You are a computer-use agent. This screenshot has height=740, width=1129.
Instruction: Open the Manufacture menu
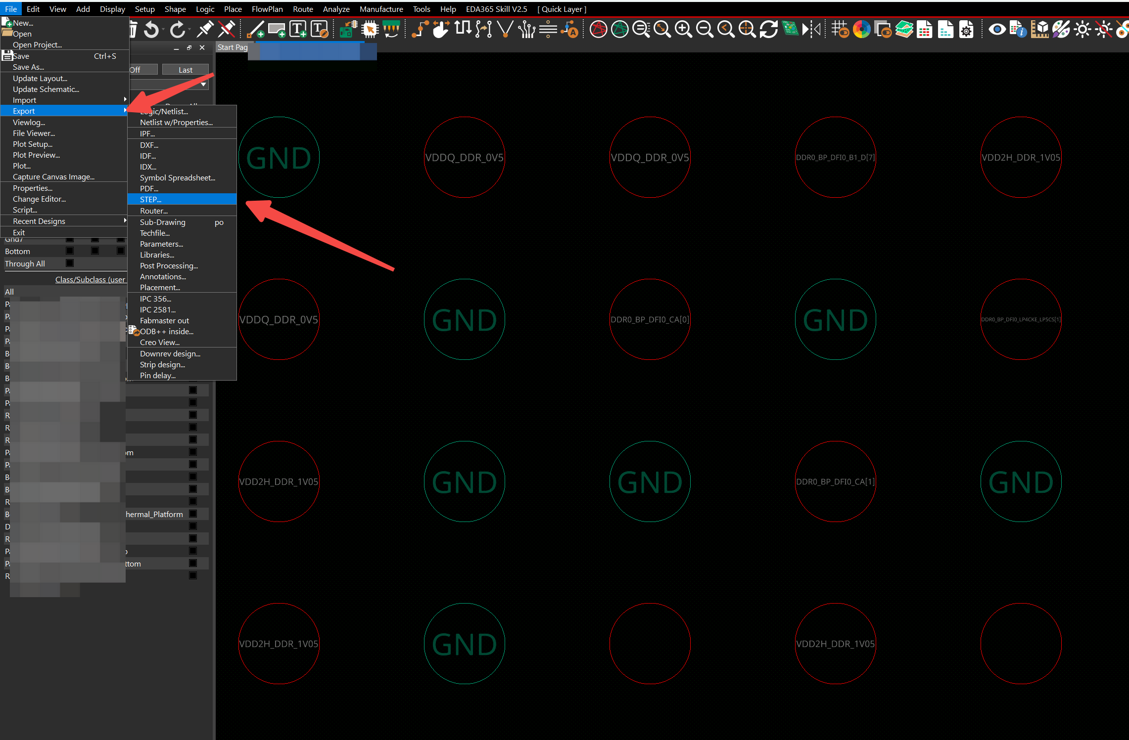pos(381,9)
